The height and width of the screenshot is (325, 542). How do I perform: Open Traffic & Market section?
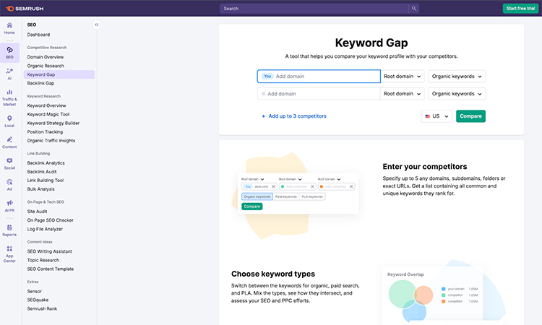coord(9,97)
